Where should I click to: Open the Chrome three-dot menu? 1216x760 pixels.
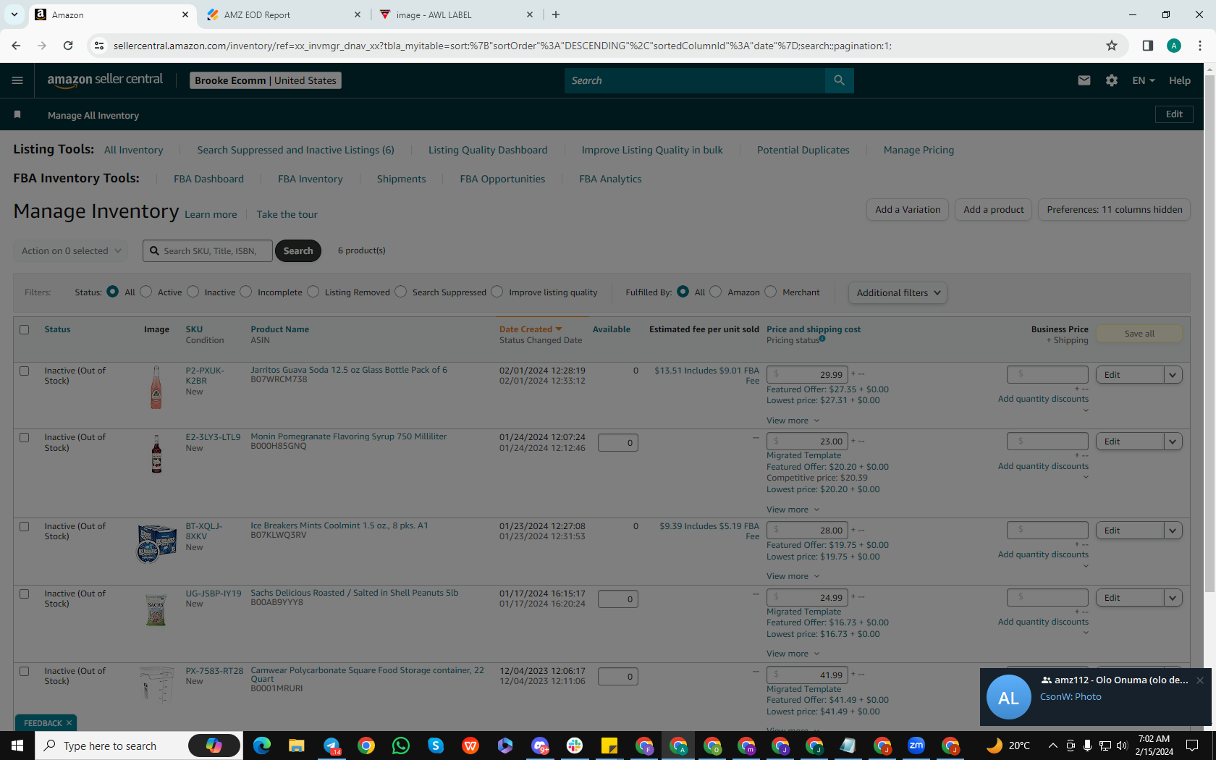[1200, 46]
